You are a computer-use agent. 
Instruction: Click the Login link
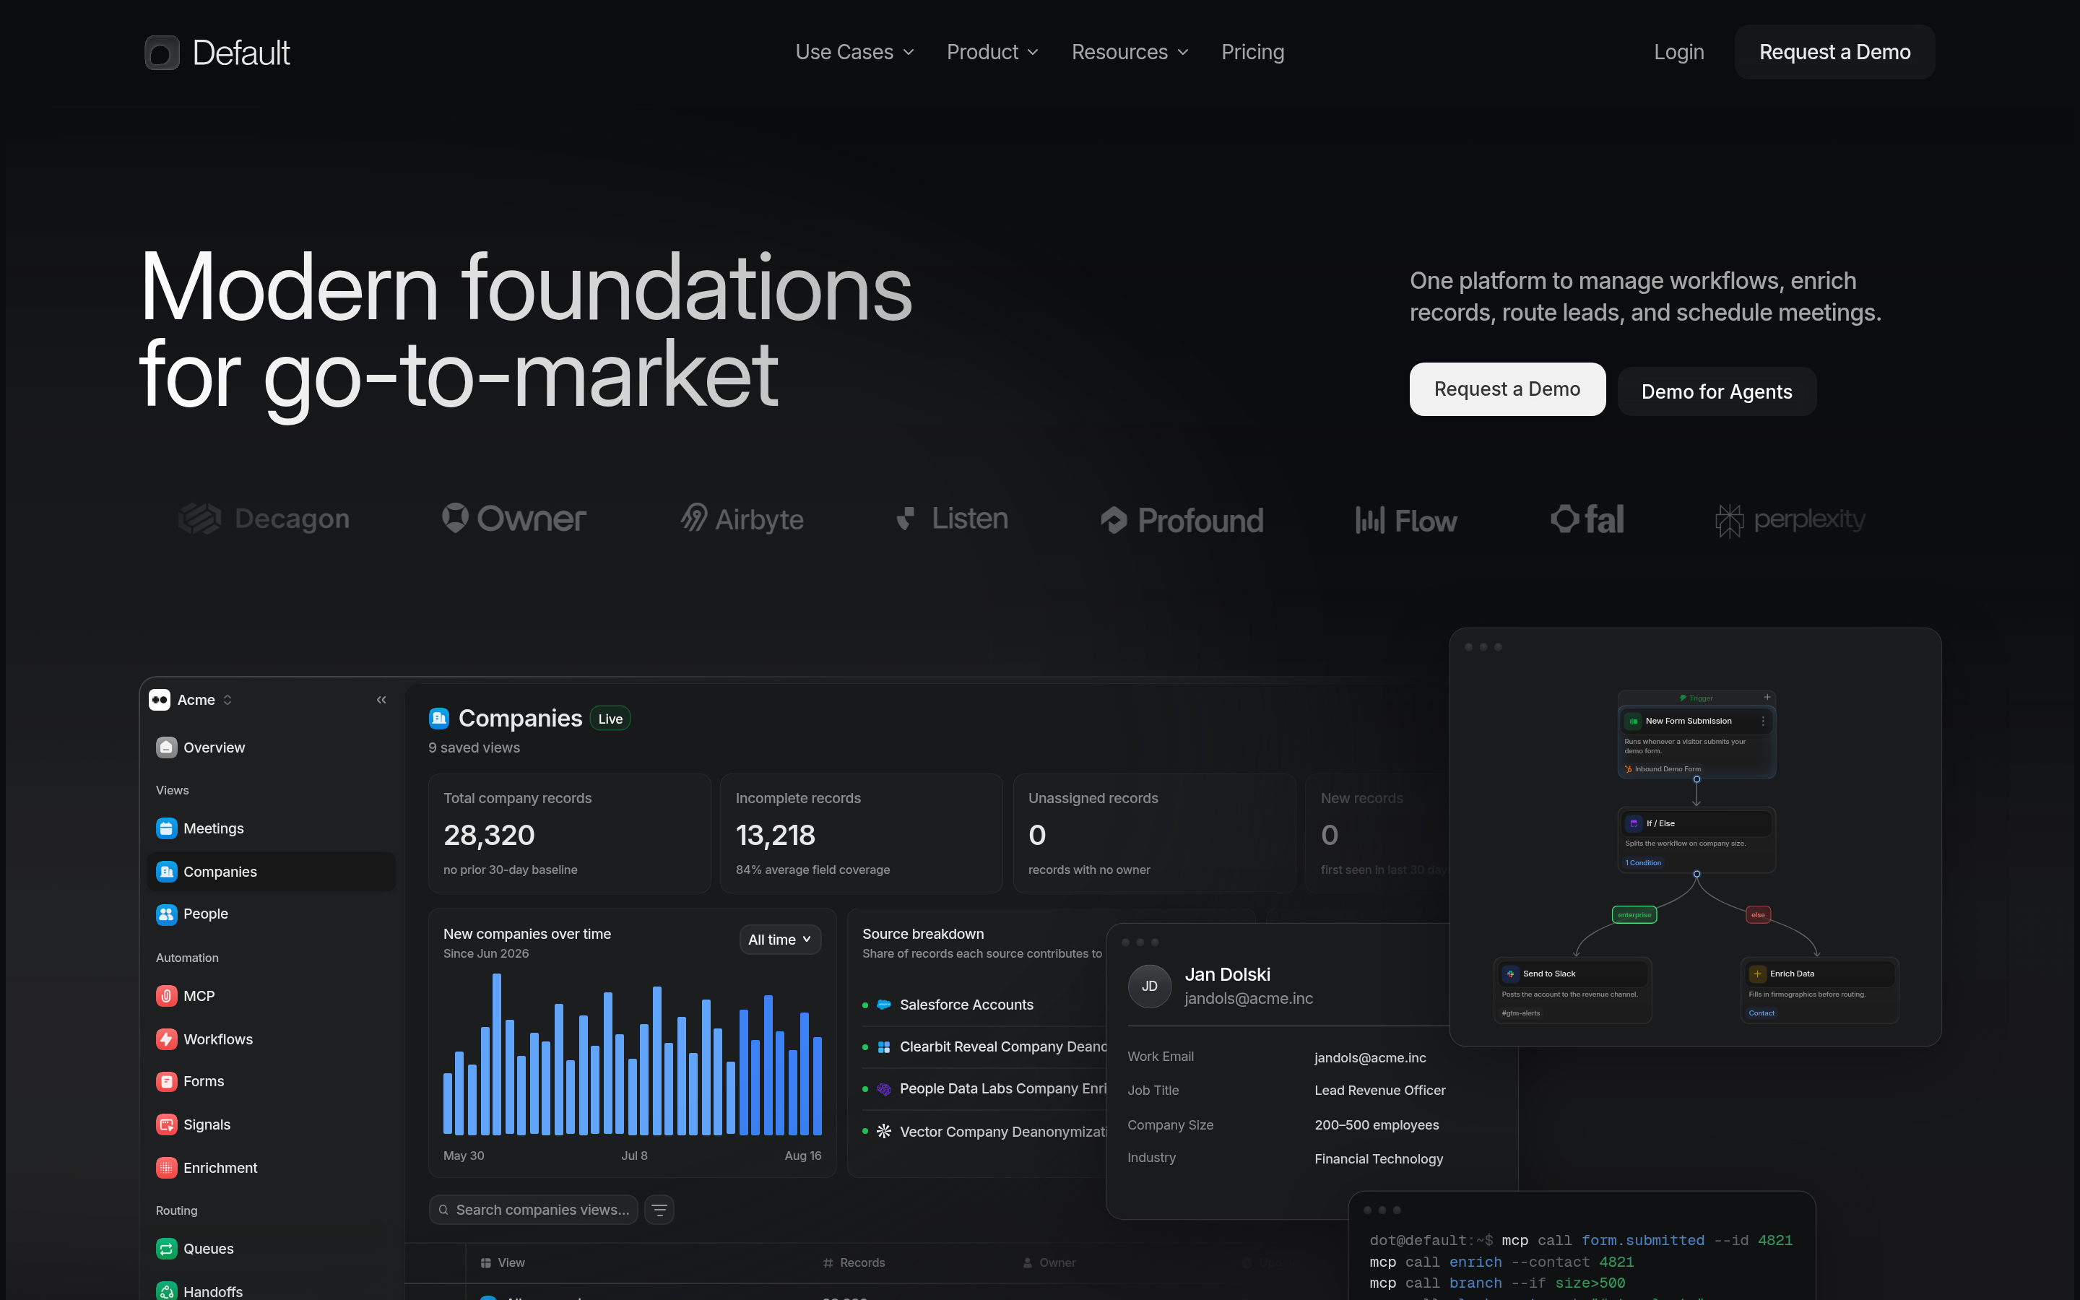coord(1678,53)
